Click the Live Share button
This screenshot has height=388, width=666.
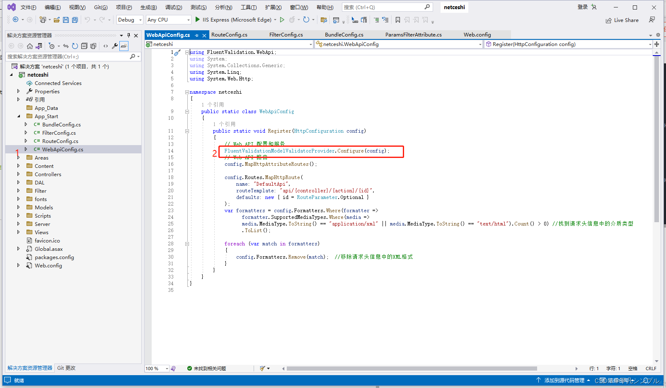(622, 20)
